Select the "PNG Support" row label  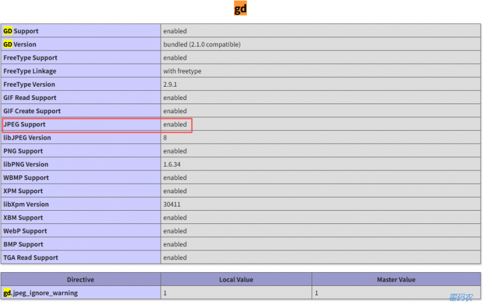(23, 151)
